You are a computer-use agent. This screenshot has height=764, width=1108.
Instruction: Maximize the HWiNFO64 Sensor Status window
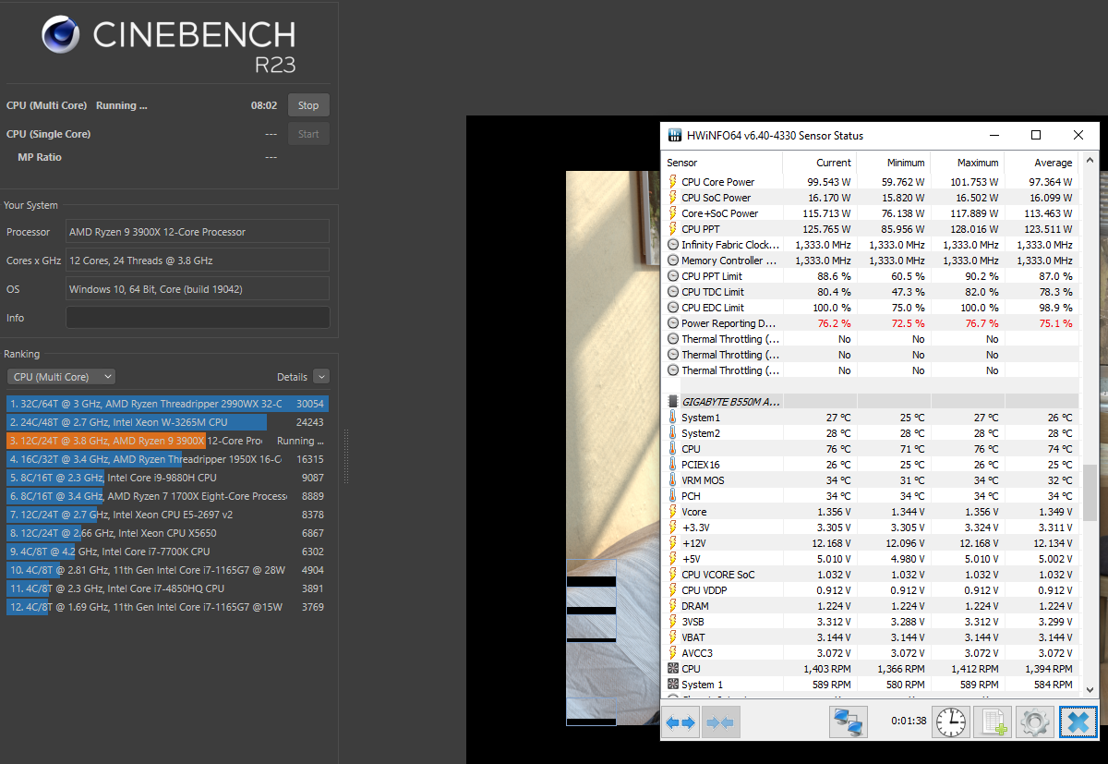tap(1036, 135)
